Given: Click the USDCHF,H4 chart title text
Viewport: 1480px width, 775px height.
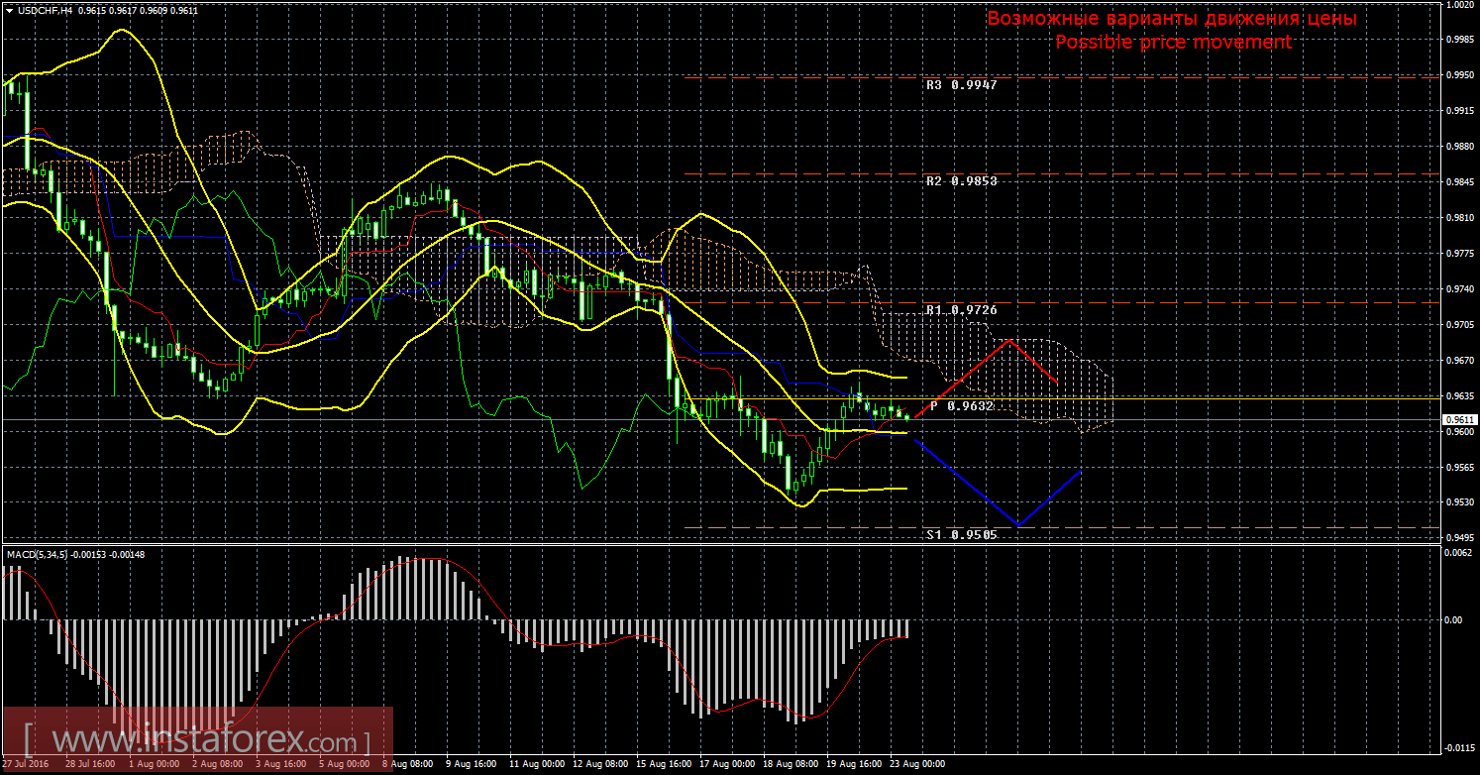Looking at the screenshot, I should coord(45,10).
